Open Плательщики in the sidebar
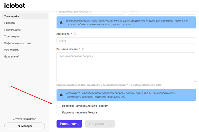The image size is (199, 132). [12, 30]
